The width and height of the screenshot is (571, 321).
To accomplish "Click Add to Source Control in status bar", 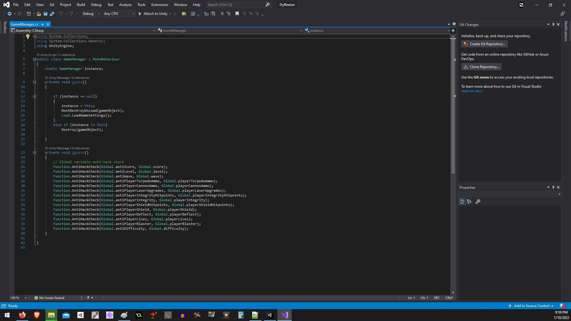I will [531, 306].
